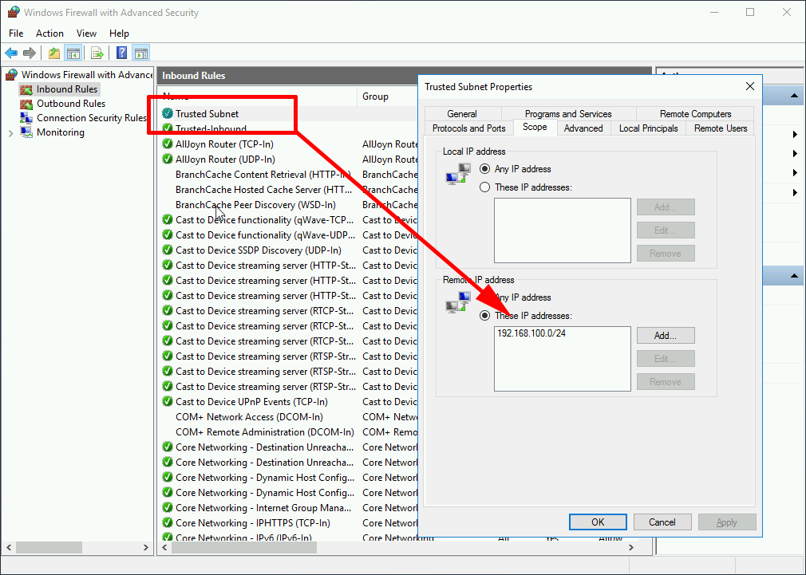Click Add under Remote IP address list
The width and height of the screenshot is (806, 575).
[665, 335]
